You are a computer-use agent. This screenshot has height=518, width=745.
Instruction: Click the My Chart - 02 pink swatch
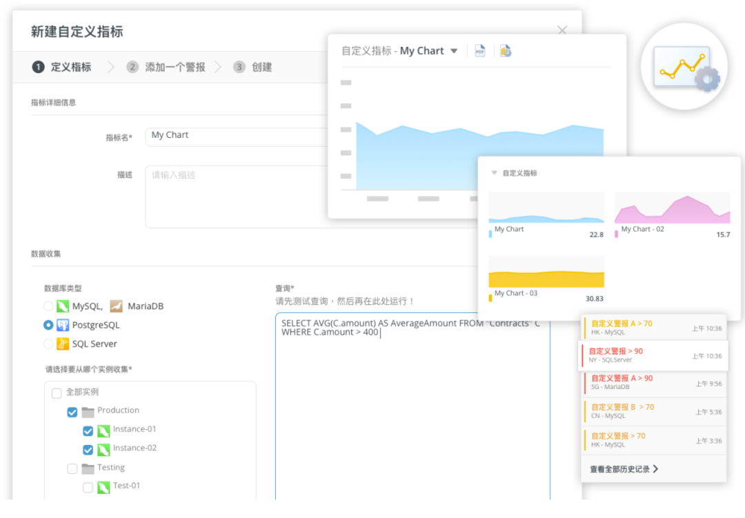coord(616,233)
